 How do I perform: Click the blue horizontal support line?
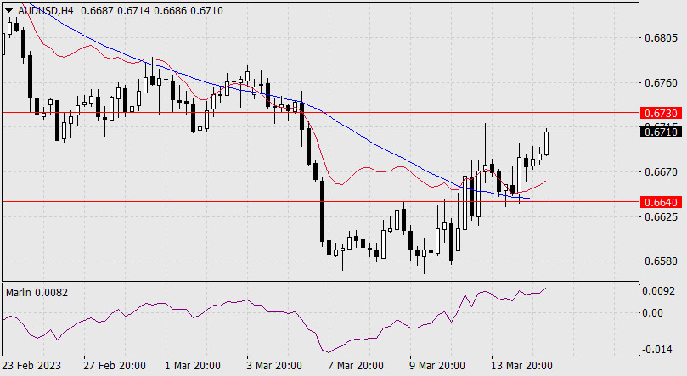click(x=255, y=202)
